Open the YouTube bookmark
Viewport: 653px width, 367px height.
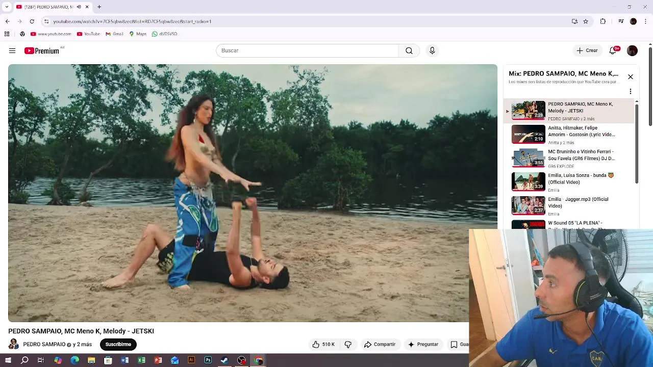pos(88,34)
